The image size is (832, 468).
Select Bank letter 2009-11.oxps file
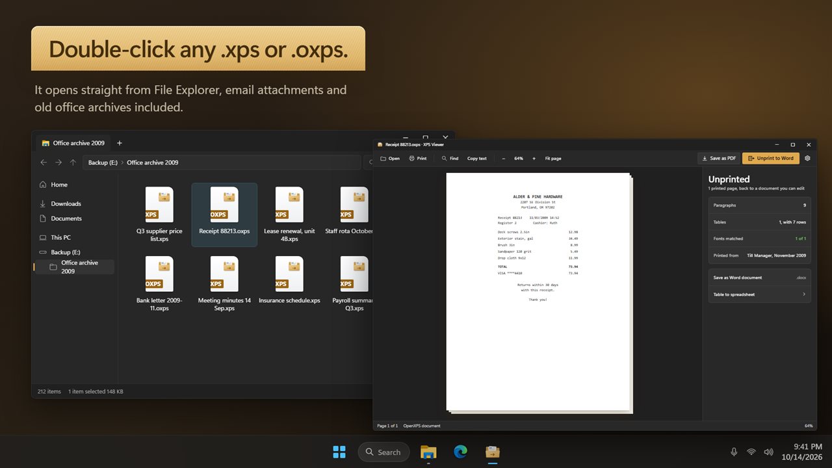tap(159, 284)
